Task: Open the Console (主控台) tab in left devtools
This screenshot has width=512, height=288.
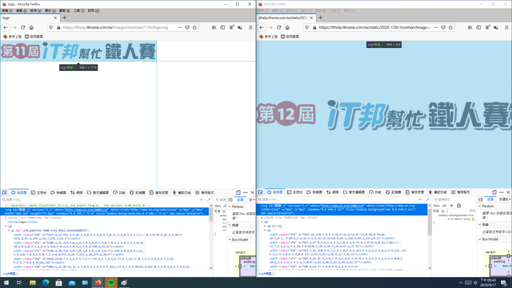Action: [x=38, y=192]
